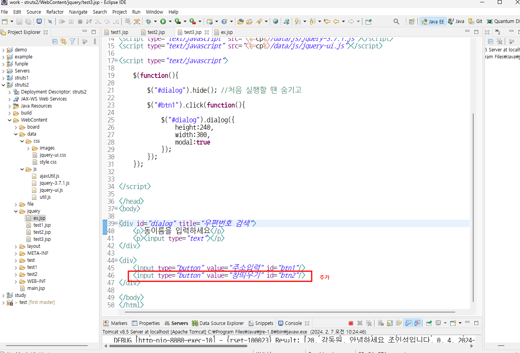
Task: Click red Terminate button in Console
Action: 351,323
